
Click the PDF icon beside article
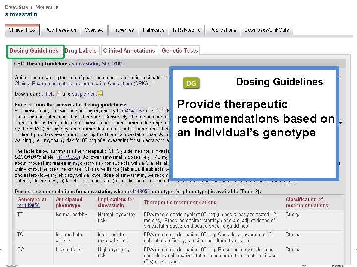pos(59,93)
